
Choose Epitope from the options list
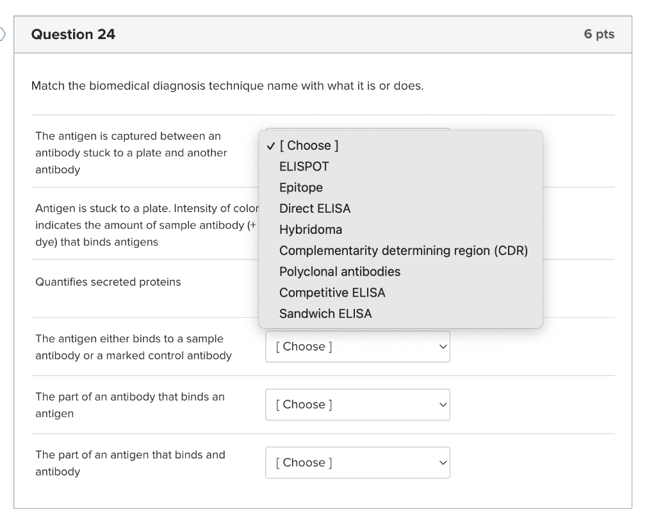pos(301,187)
